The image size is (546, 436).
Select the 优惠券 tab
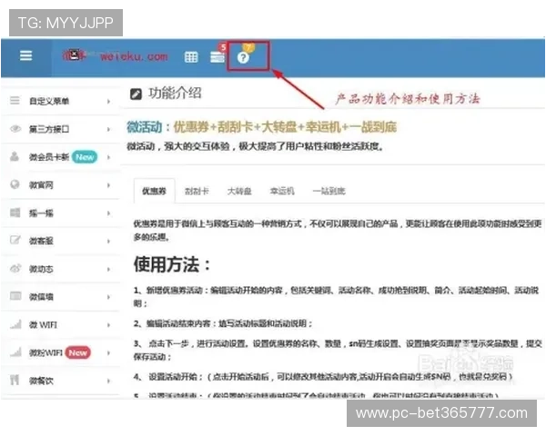[155, 191]
